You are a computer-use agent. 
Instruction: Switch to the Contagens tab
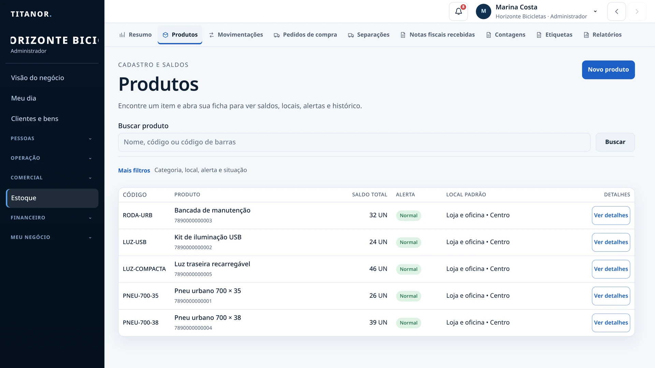tap(506, 35)
